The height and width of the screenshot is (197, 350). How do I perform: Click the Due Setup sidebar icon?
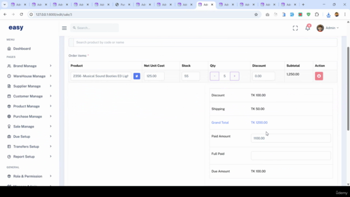tap(9, 136)
